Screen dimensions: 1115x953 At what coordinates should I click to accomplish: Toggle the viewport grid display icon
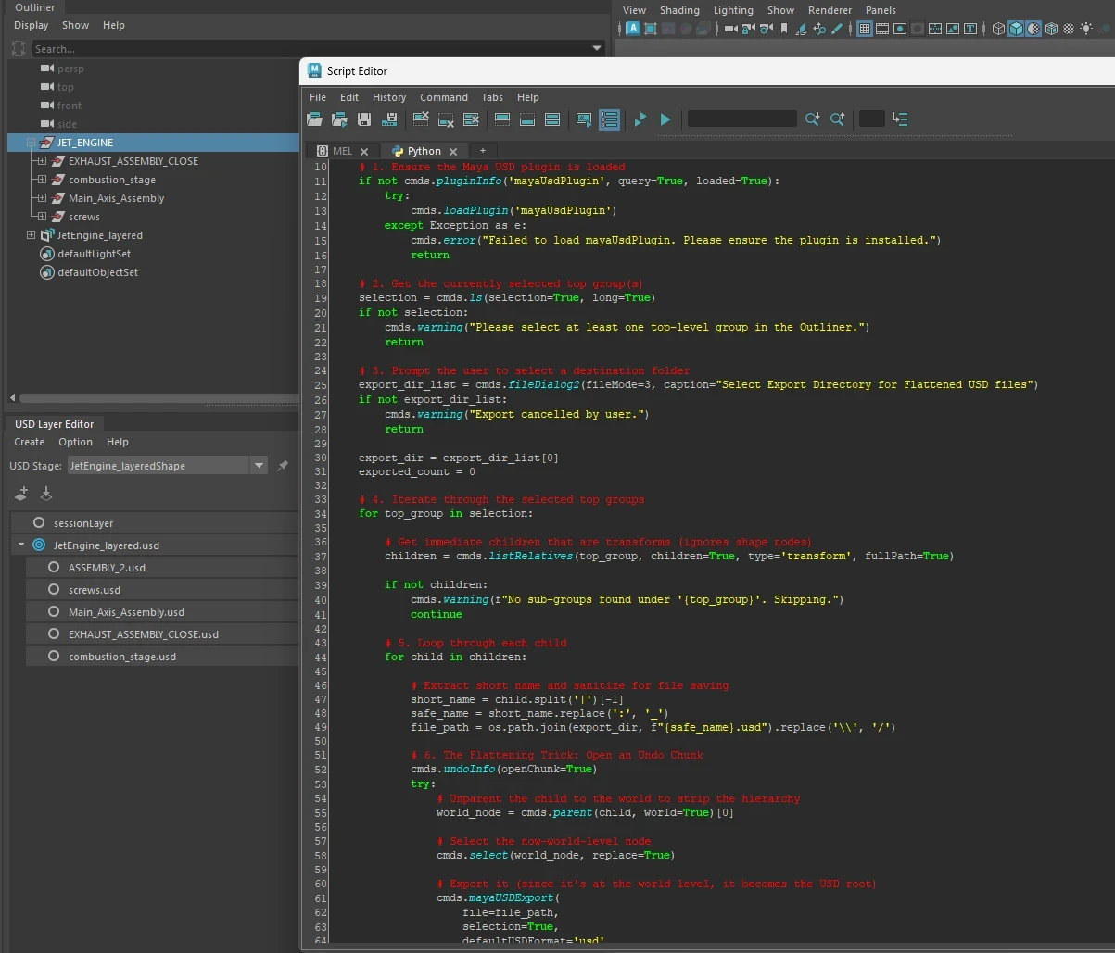[864, 29]
